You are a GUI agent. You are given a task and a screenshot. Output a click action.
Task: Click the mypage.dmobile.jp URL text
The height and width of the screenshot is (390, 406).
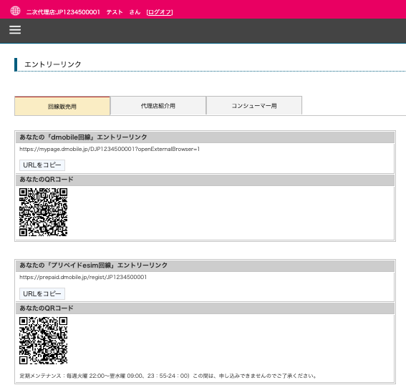[x=110, y=149]
